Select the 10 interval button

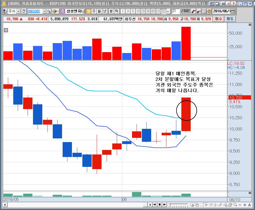coord(138,11)
